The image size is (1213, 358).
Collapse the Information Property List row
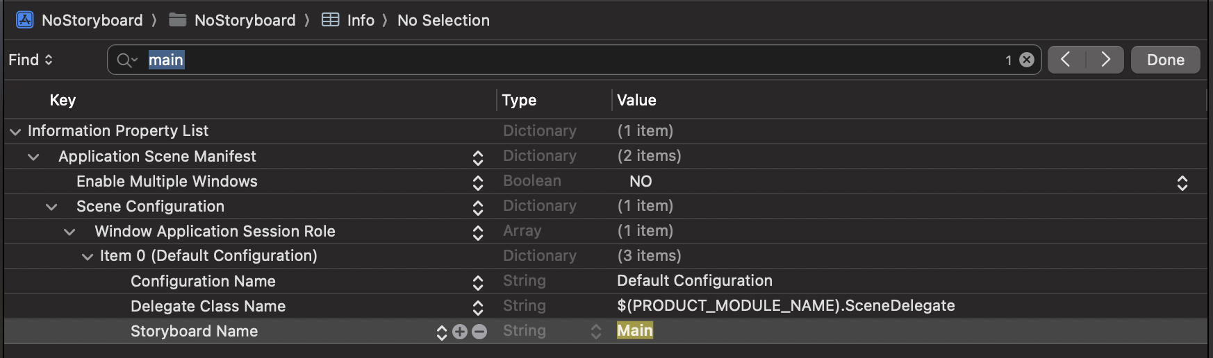coord(15,132)
